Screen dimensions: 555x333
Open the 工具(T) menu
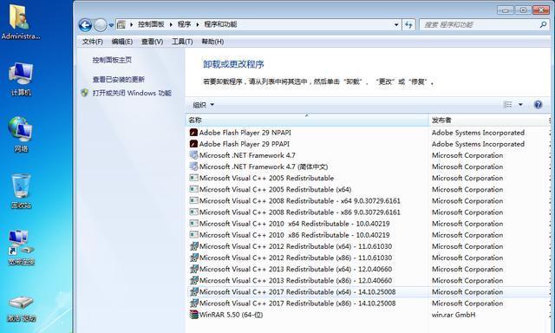tap(182, 42)
